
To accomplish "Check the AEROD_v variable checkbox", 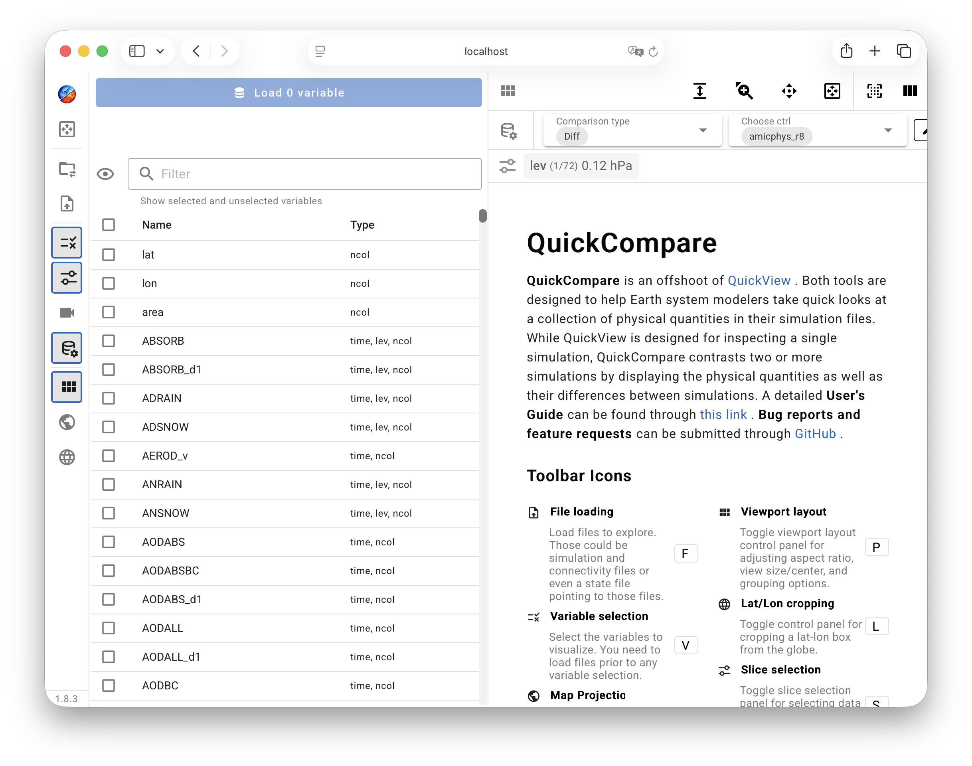I will (109, 456).
